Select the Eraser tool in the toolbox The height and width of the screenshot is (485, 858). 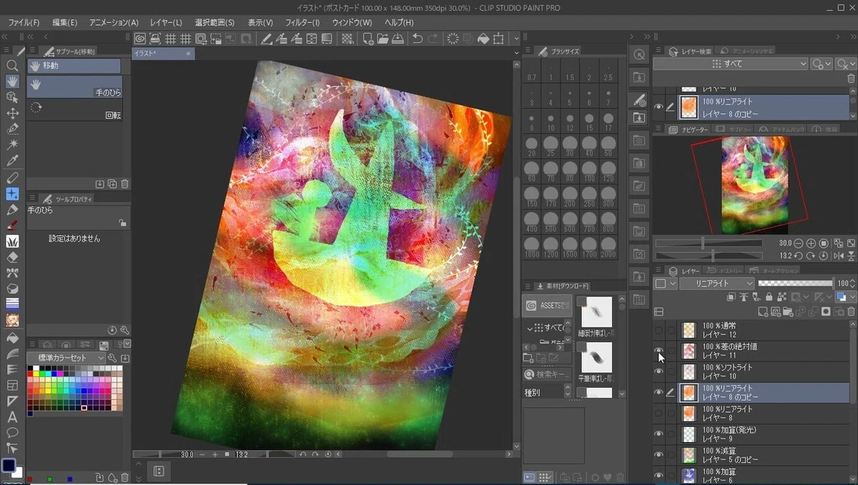click(12, 257)
